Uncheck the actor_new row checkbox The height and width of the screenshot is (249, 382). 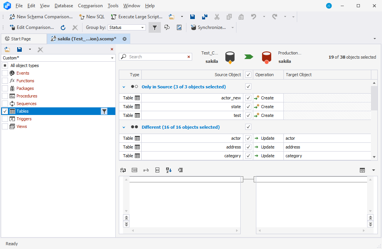248,98
